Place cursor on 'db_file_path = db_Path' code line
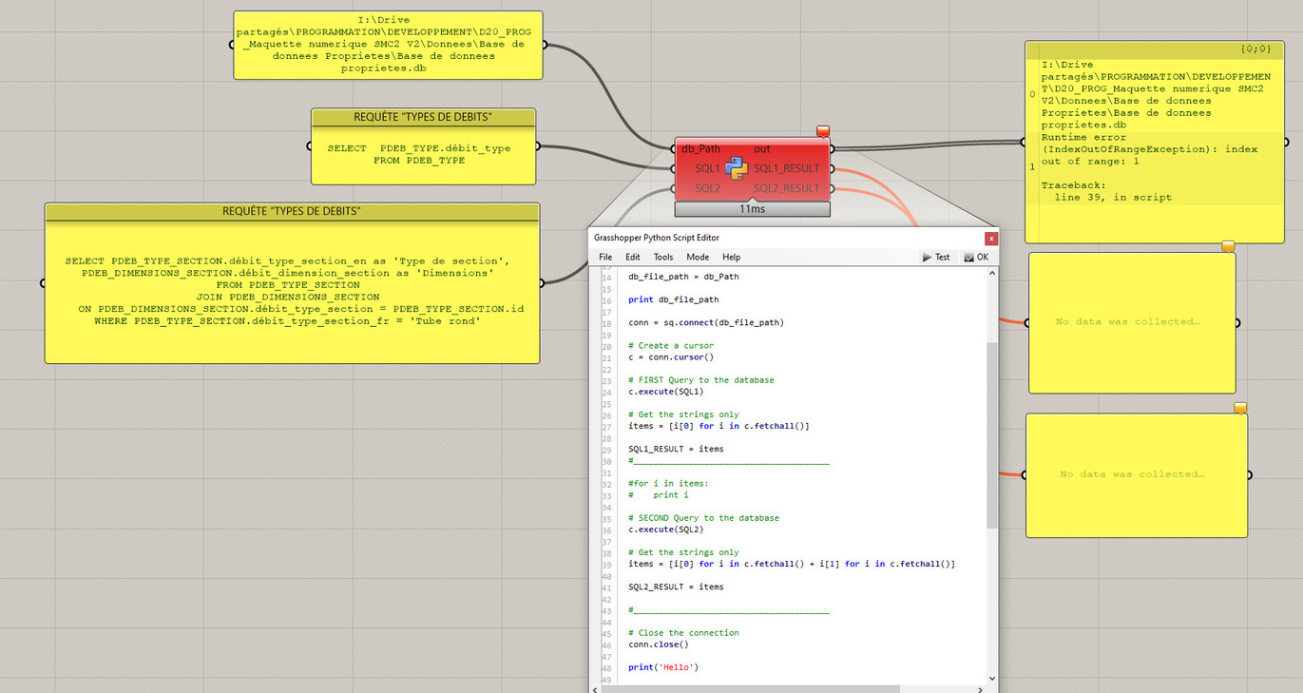 683,277
